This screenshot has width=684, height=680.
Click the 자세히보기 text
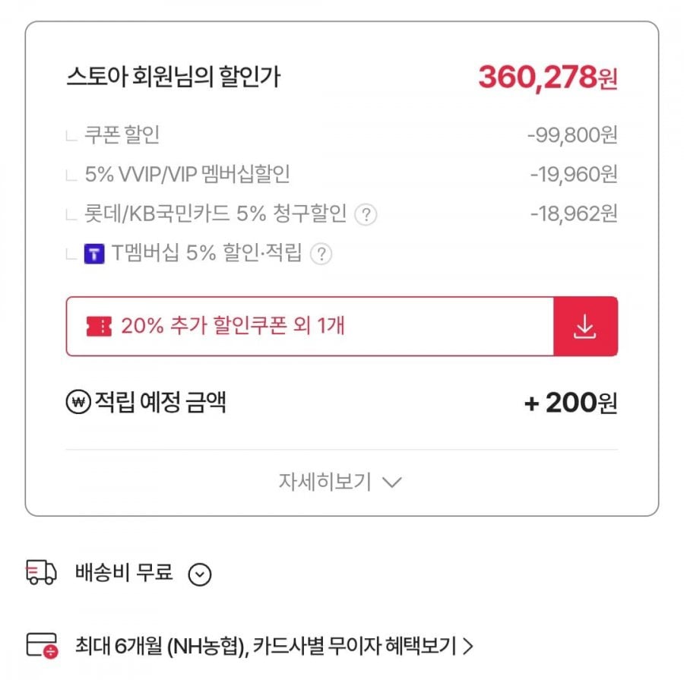coord(325,482)
